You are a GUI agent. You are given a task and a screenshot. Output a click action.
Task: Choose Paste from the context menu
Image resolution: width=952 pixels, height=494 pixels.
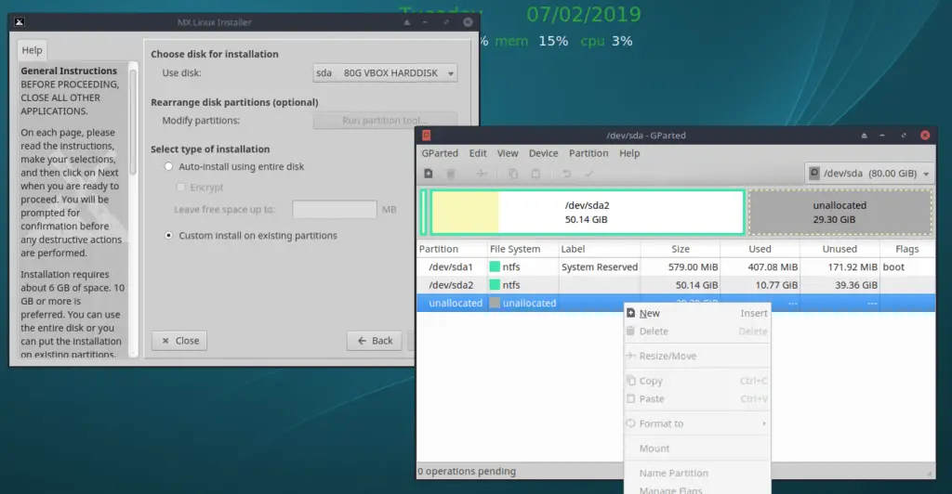point(696,399)
